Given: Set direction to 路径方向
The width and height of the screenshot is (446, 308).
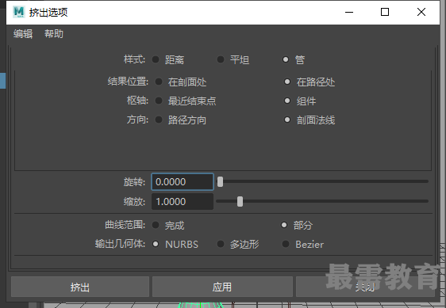Looking at the screenshot, I should pyautogui.click(x=159, y=120).
